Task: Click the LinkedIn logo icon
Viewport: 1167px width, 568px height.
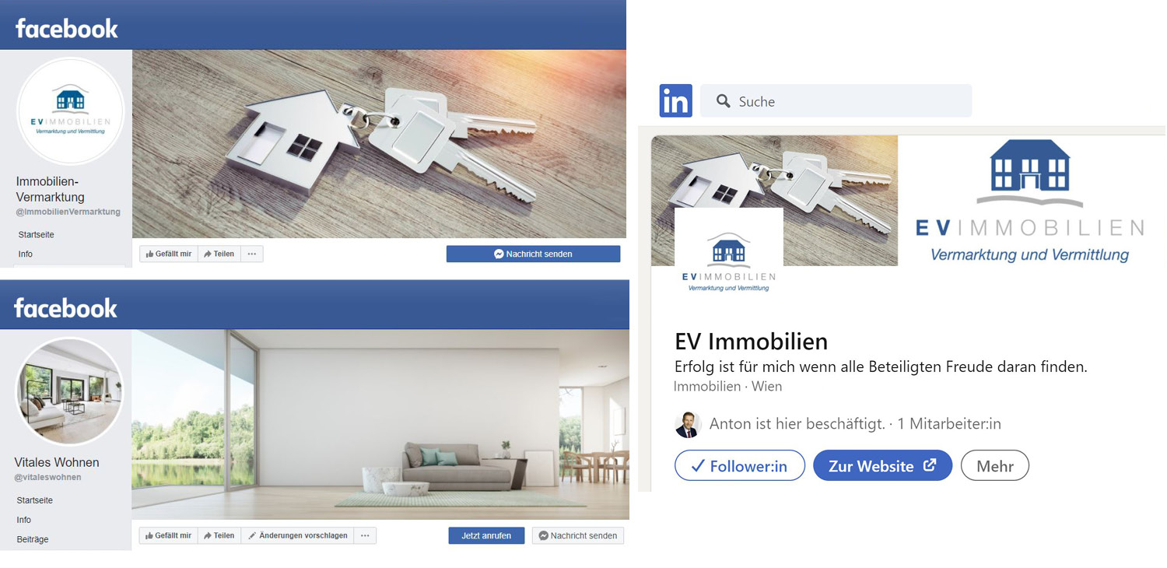Action: pos(675,101)
